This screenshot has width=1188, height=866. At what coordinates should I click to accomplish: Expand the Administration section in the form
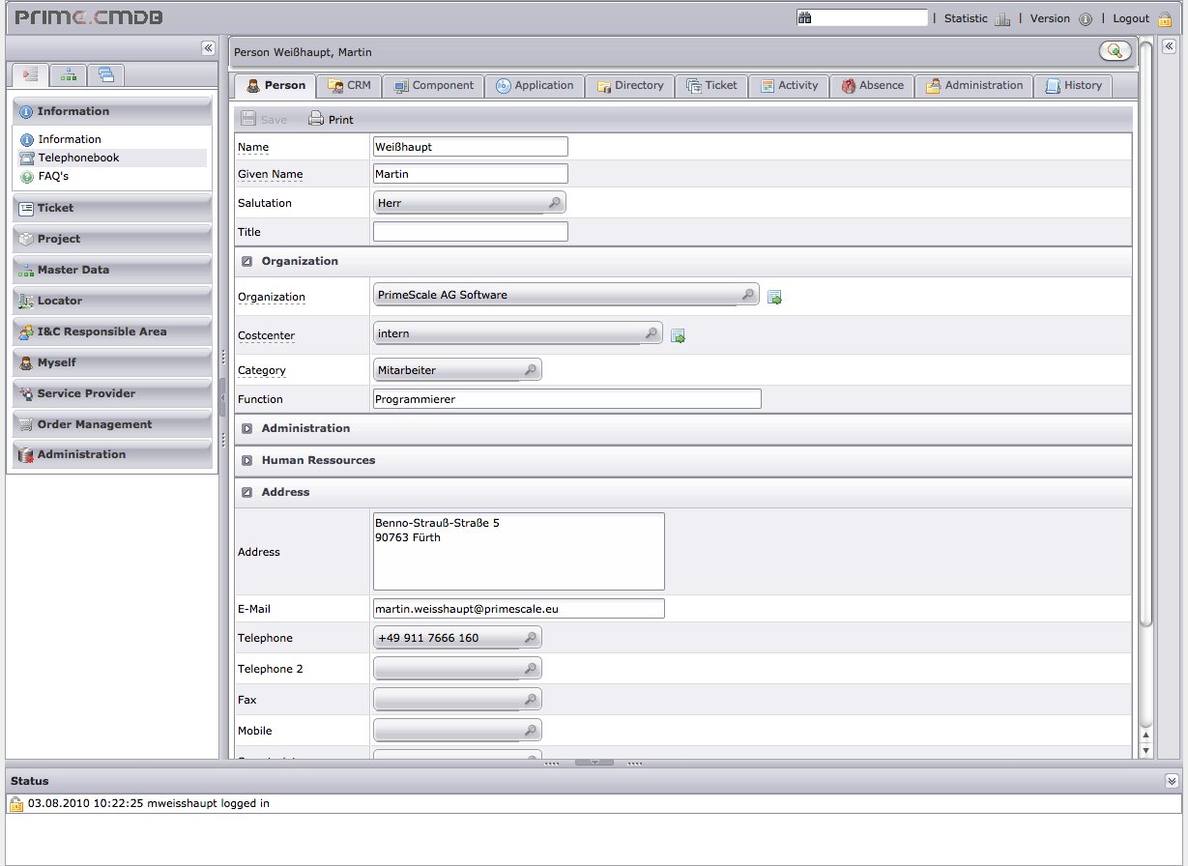(247, 428)
